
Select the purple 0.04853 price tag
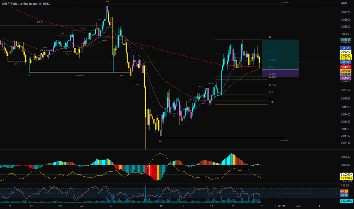pyautogui.click(x=345, y=78)
